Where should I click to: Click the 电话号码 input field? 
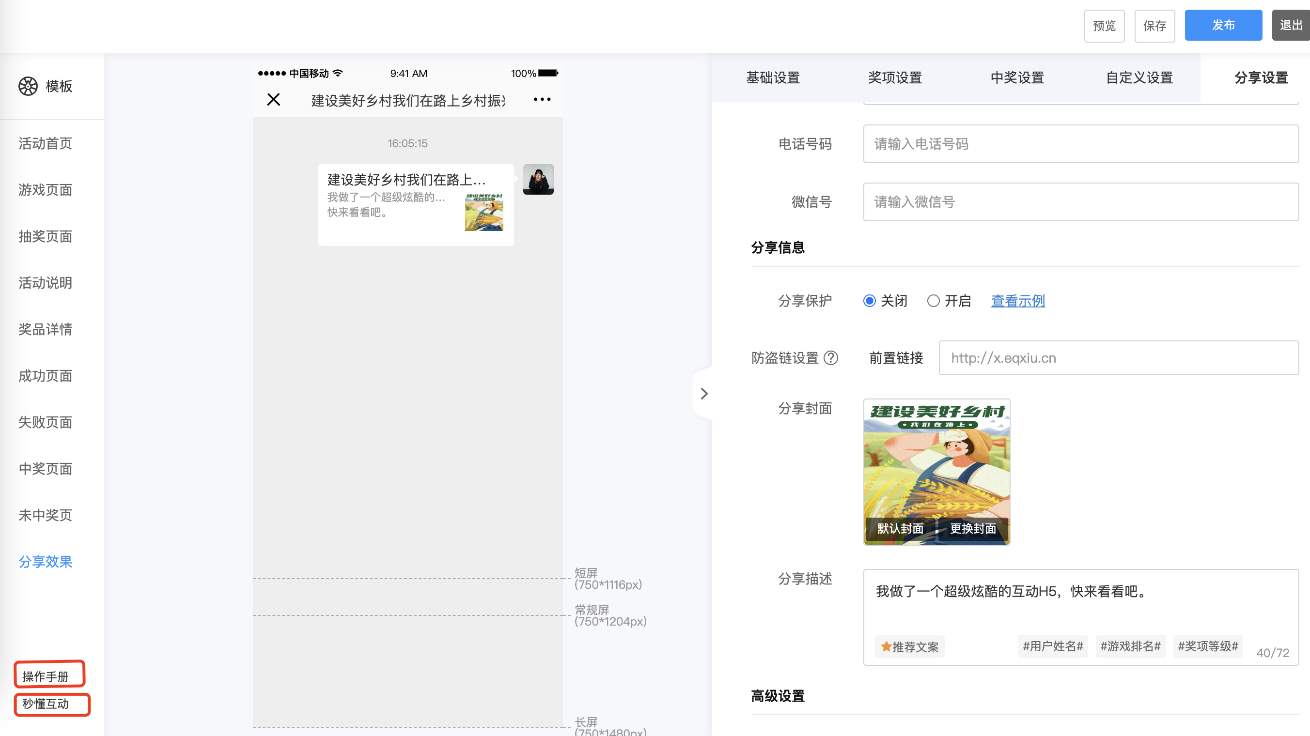pos(1080,144)
